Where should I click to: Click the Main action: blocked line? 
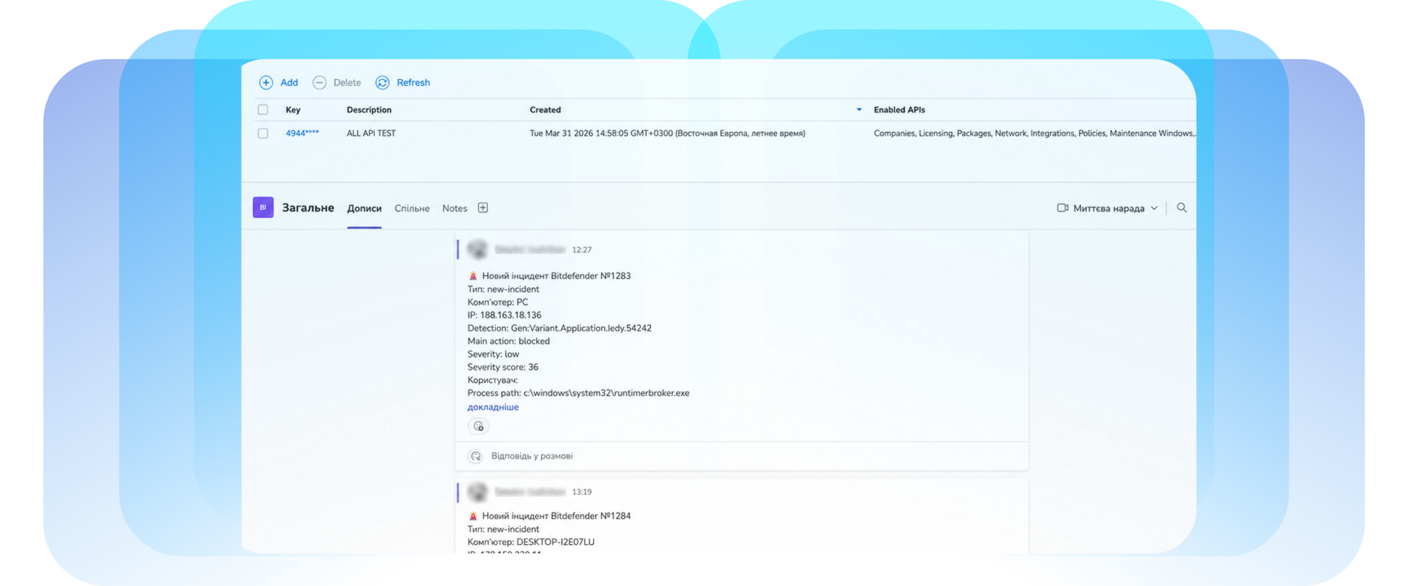[508, 341]
